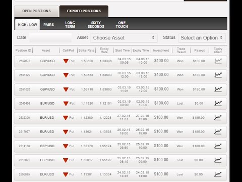Click the Date filter input field
Viewport: 242px width, 182px height.
point(50,37)
